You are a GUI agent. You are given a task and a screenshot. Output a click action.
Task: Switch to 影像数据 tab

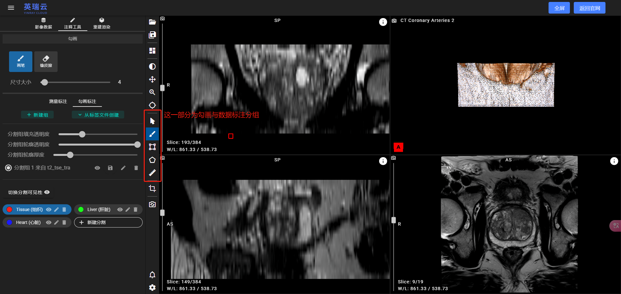pos(43,24)
